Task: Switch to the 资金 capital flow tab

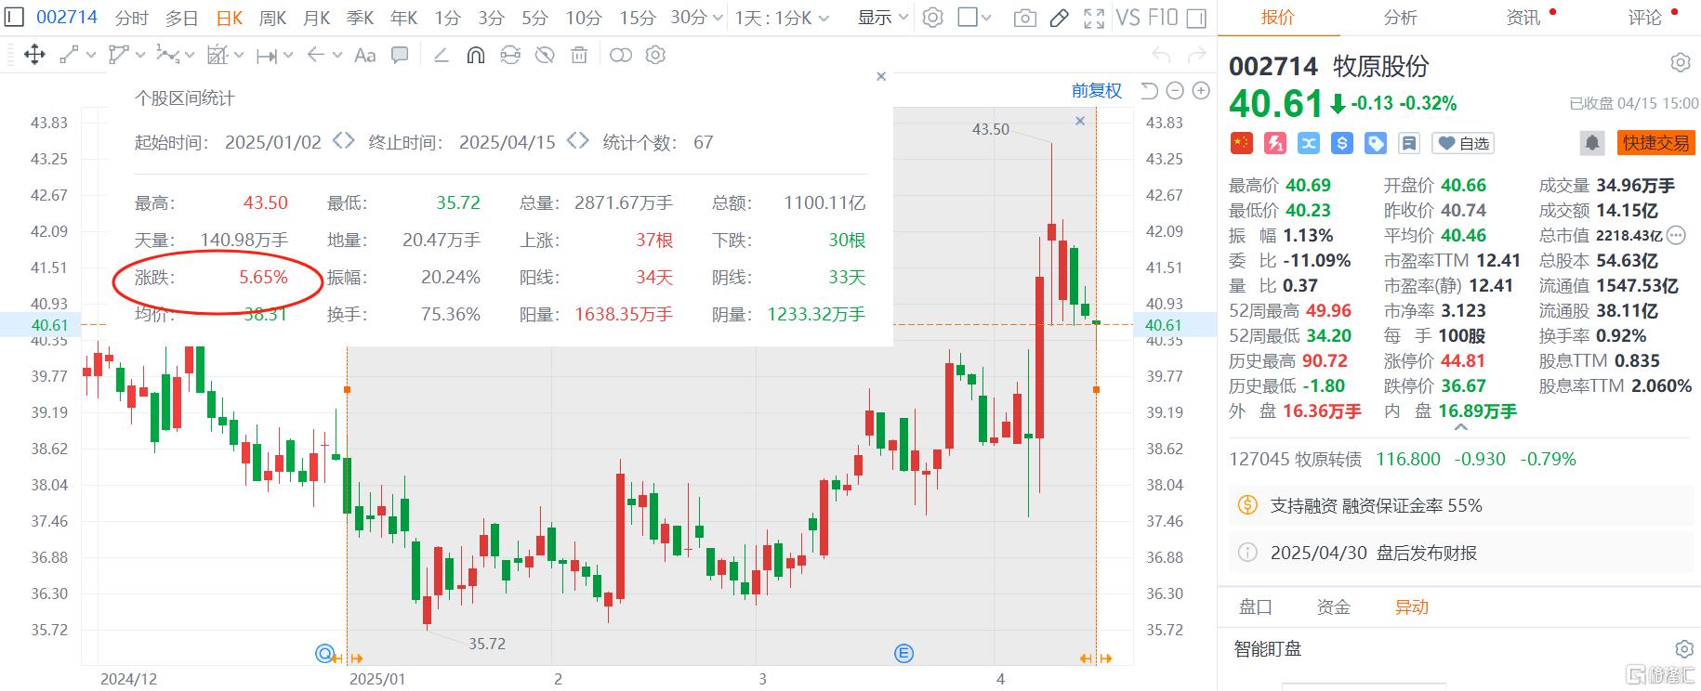Action: [x=1333, y=606]
